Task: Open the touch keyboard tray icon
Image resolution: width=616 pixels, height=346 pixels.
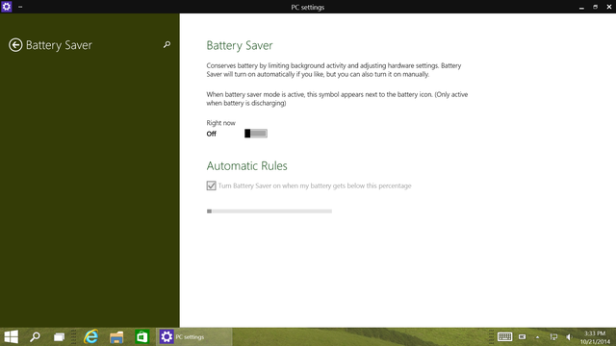Action: (504, 337)
